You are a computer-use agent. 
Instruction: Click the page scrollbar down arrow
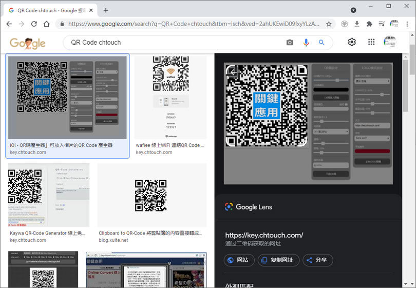(412, 284)
